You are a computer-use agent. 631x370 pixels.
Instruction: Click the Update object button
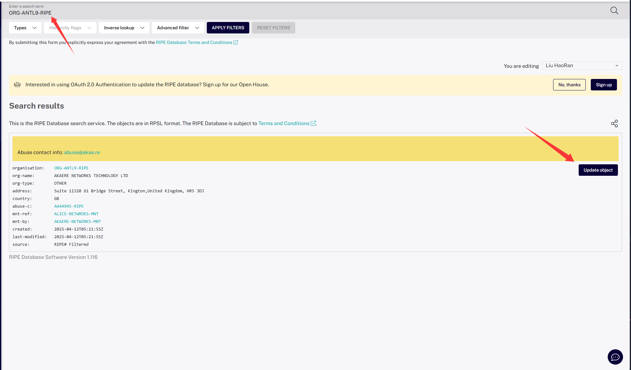click(598, 170)
